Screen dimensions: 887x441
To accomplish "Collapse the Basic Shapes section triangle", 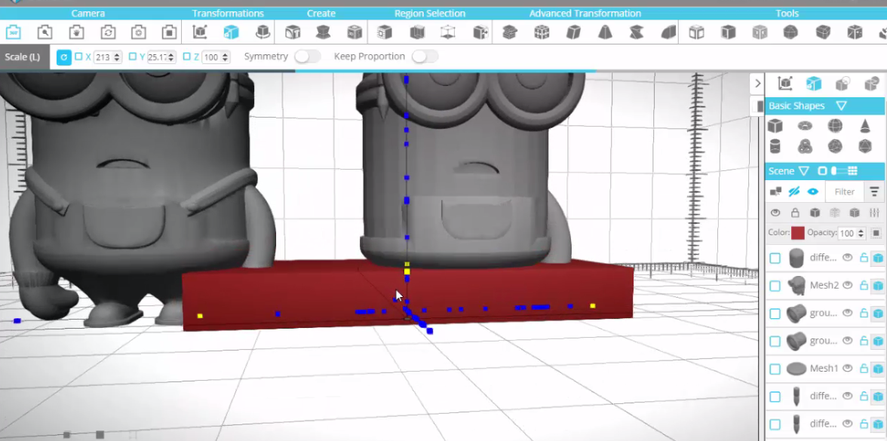I will (841, 106).
